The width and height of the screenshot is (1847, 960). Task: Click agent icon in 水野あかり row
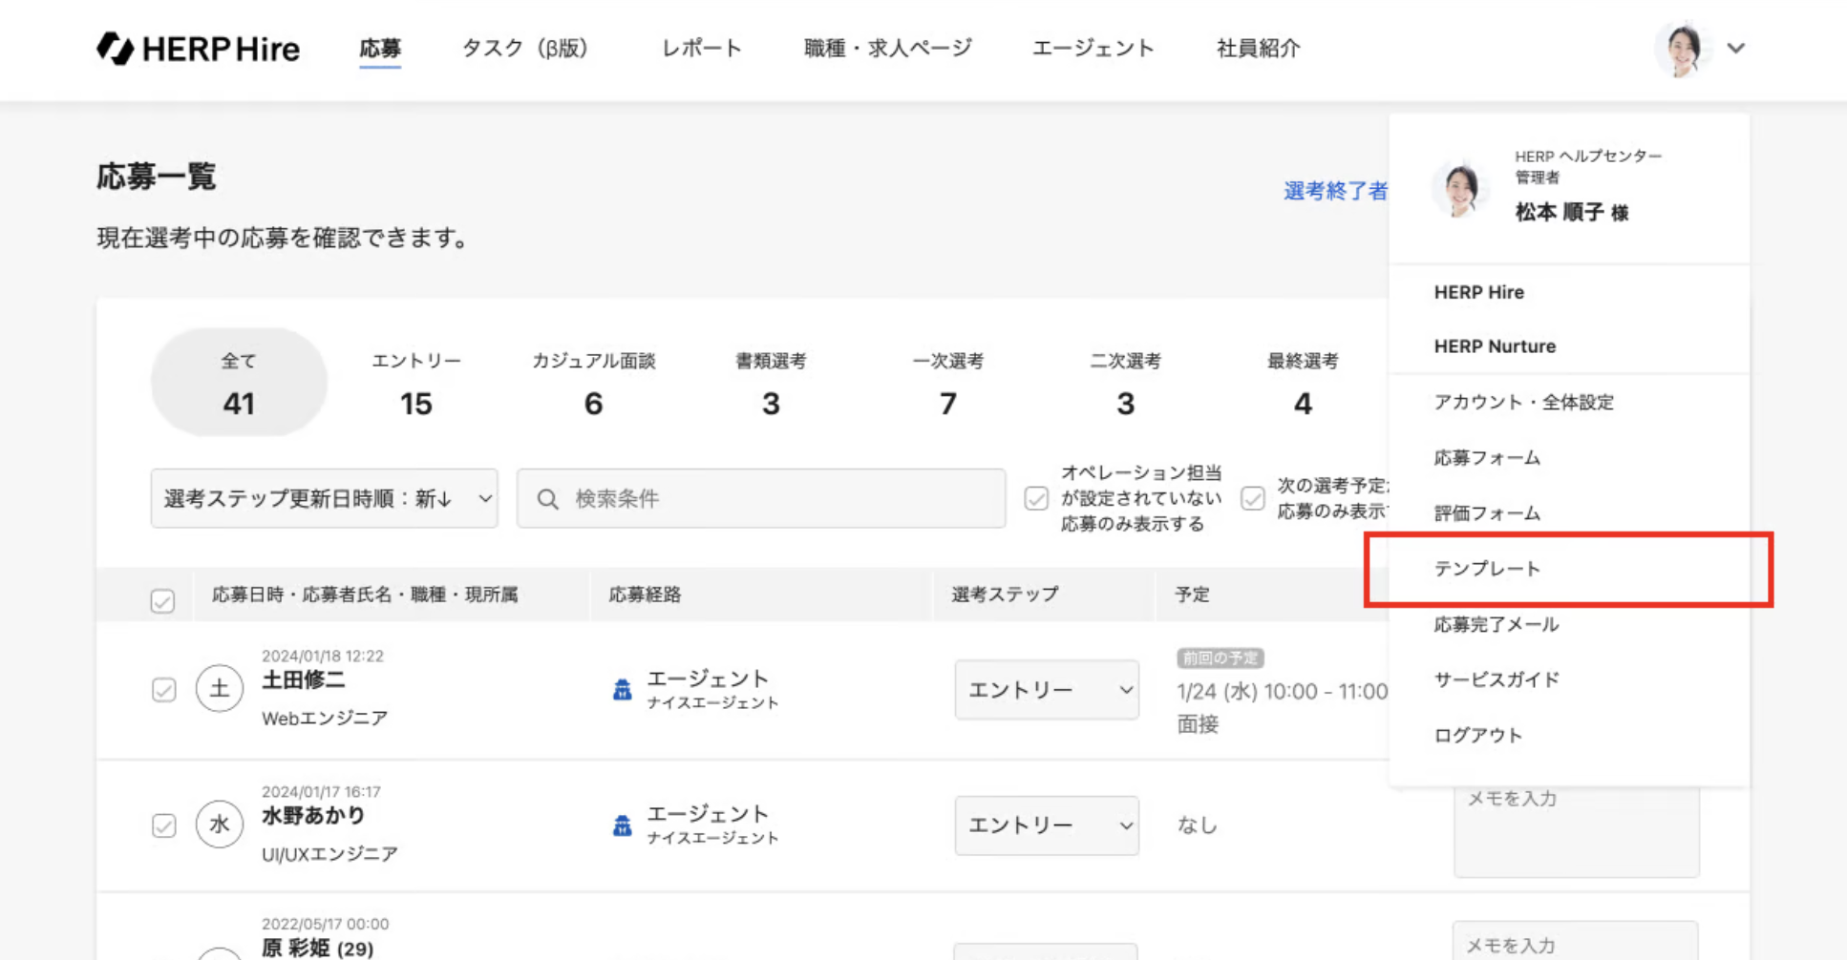pyautogui.click(x=622, y=825)
